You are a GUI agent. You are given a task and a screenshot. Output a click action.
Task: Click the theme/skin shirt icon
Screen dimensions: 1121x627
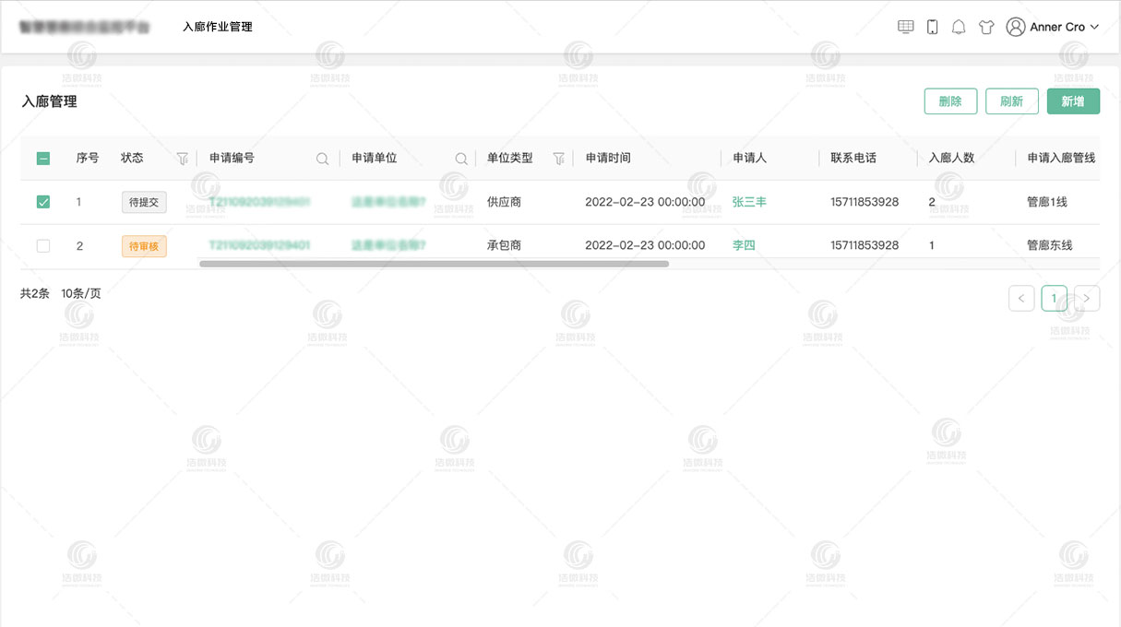click(x=985, y=26)
